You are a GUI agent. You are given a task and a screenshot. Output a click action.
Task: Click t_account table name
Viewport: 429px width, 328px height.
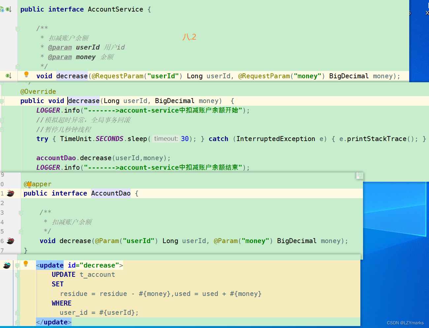click(97, 274)
